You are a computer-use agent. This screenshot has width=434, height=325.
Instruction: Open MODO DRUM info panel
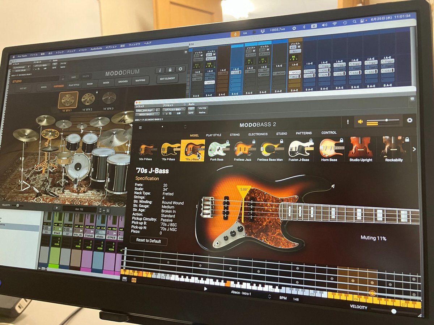160,70
